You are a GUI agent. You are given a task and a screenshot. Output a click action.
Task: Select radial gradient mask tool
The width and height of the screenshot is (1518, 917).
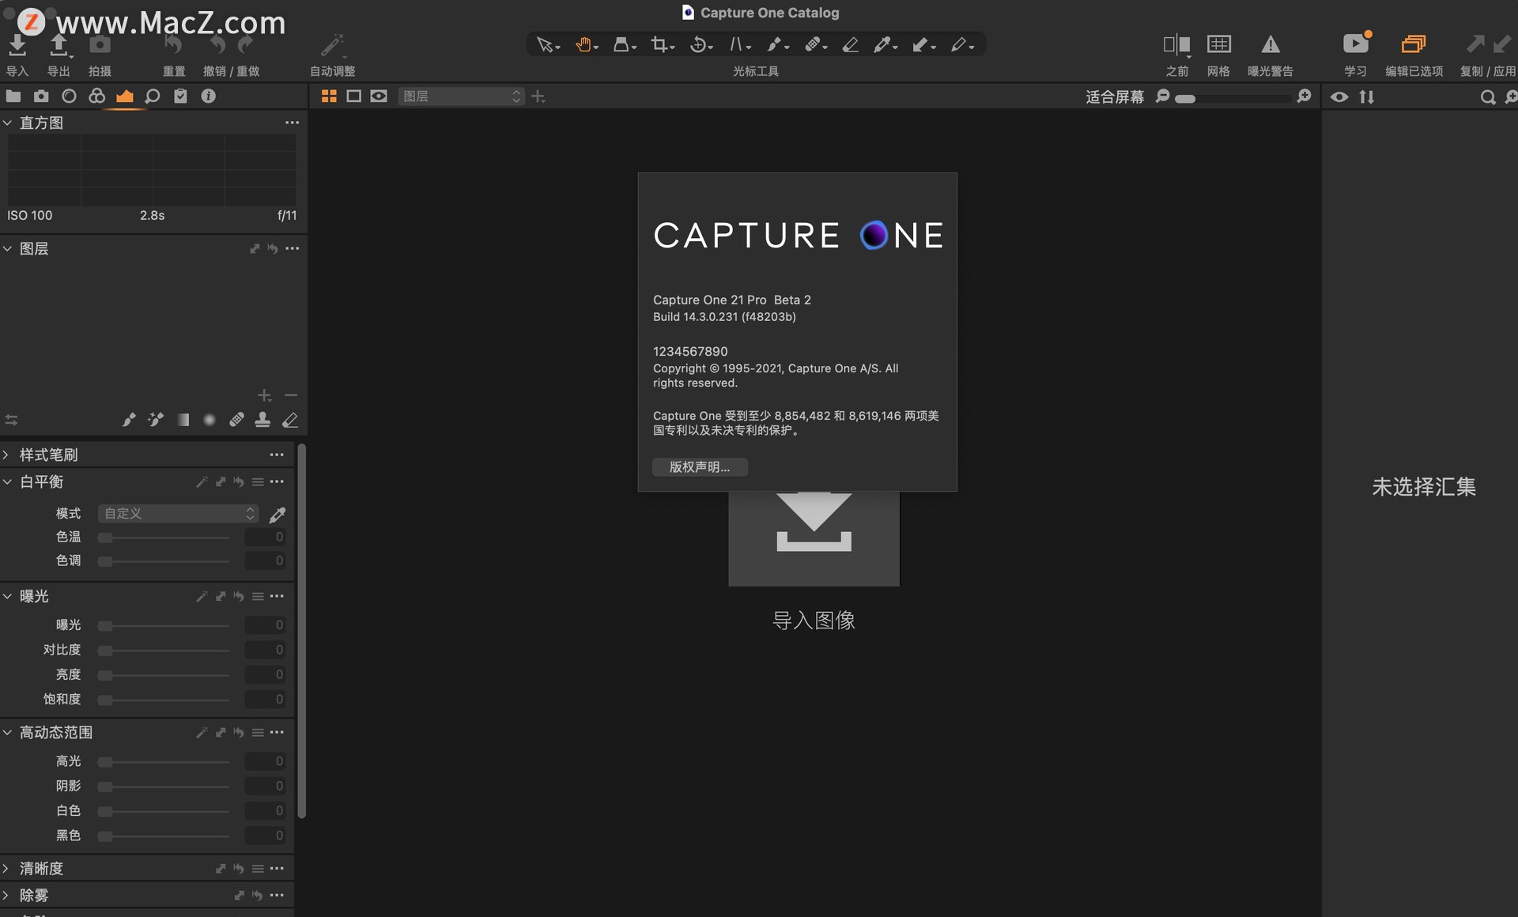click(x=210, y=420)
